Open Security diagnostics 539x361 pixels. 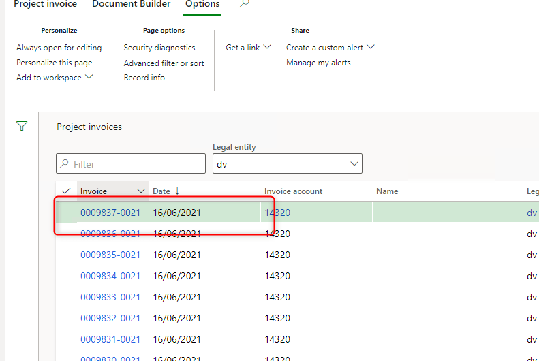tap(159, 48)
